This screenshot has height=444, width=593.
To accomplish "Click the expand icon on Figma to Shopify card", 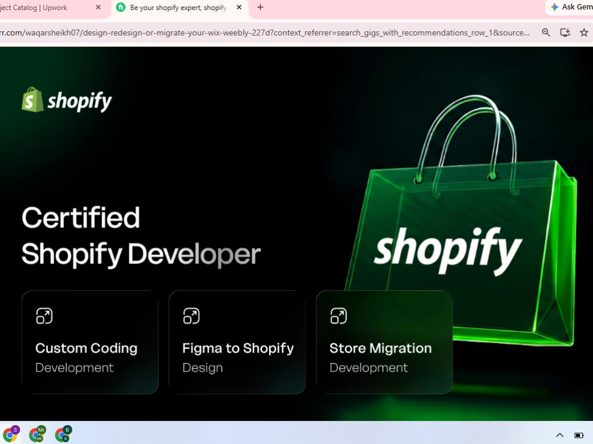I will [192, 316].
